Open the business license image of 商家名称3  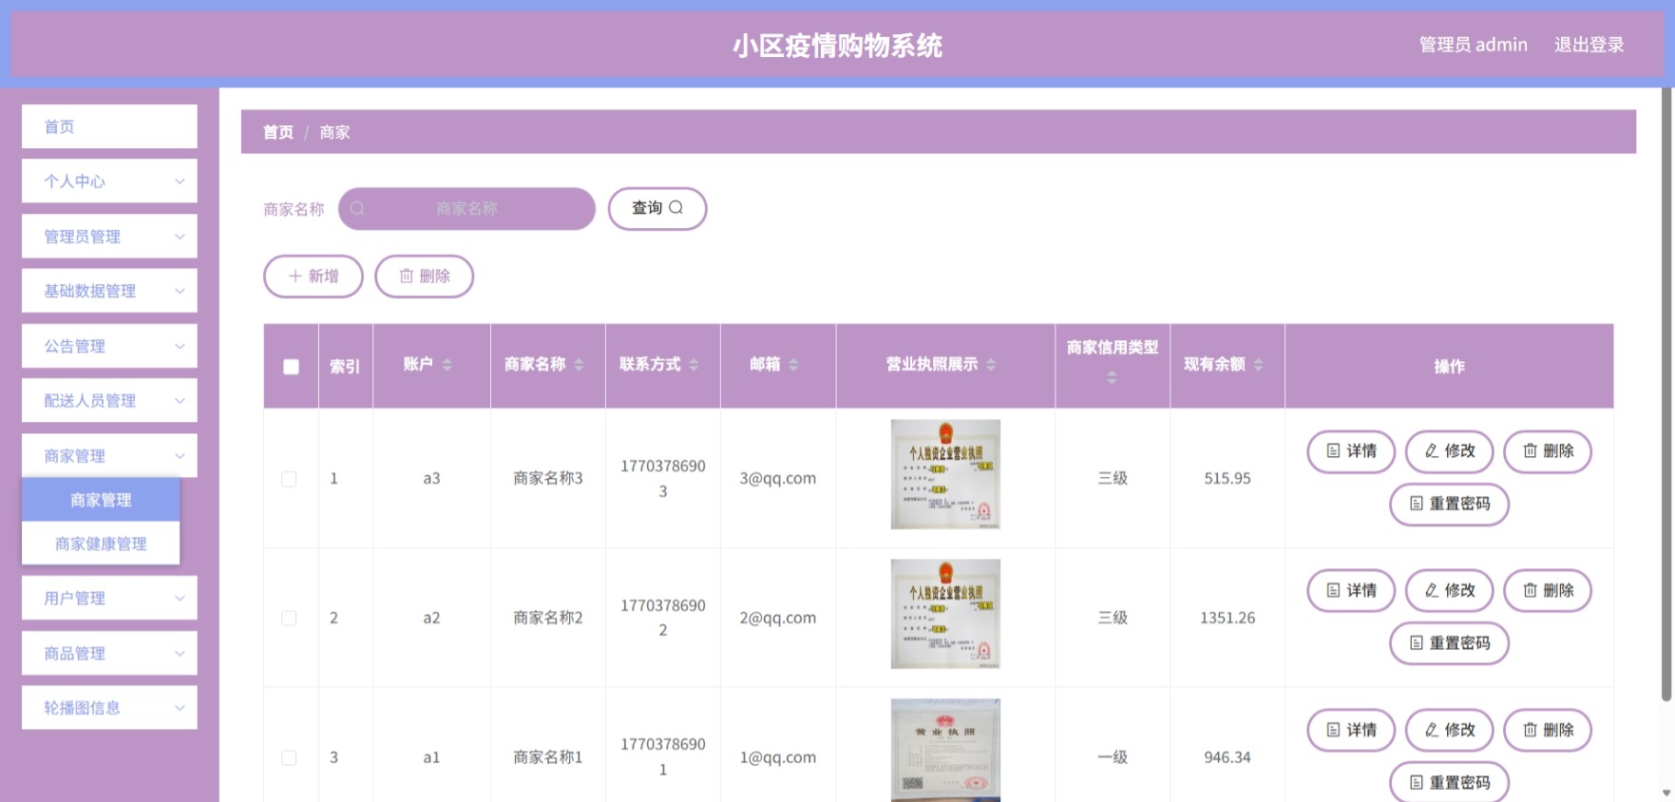(945, 474)
